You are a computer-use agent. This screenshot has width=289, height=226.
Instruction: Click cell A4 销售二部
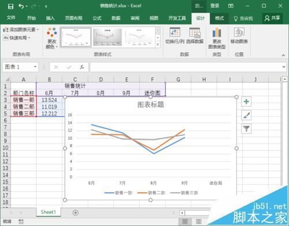point(24,107)
